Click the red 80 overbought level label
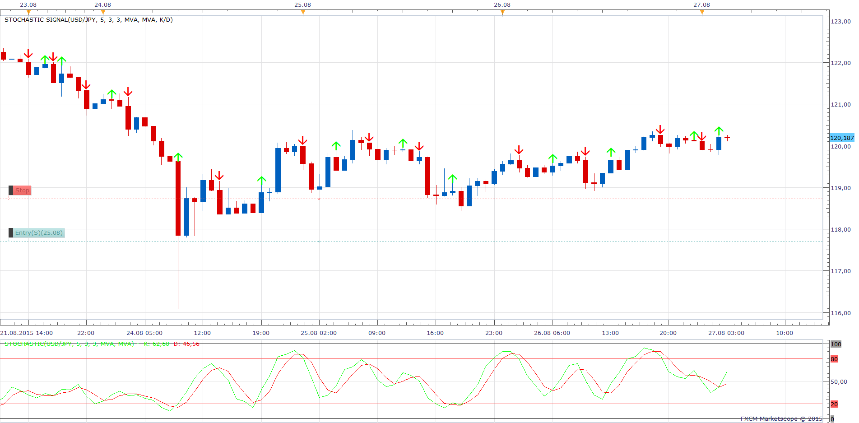Viewport: 859px width, 423px height. tap(834, 359)
